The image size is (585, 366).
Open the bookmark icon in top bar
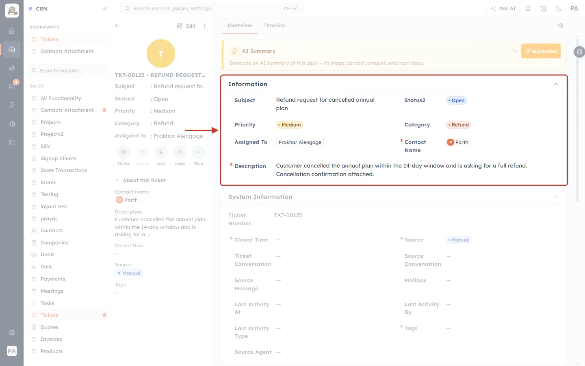(x=528, y=9)
